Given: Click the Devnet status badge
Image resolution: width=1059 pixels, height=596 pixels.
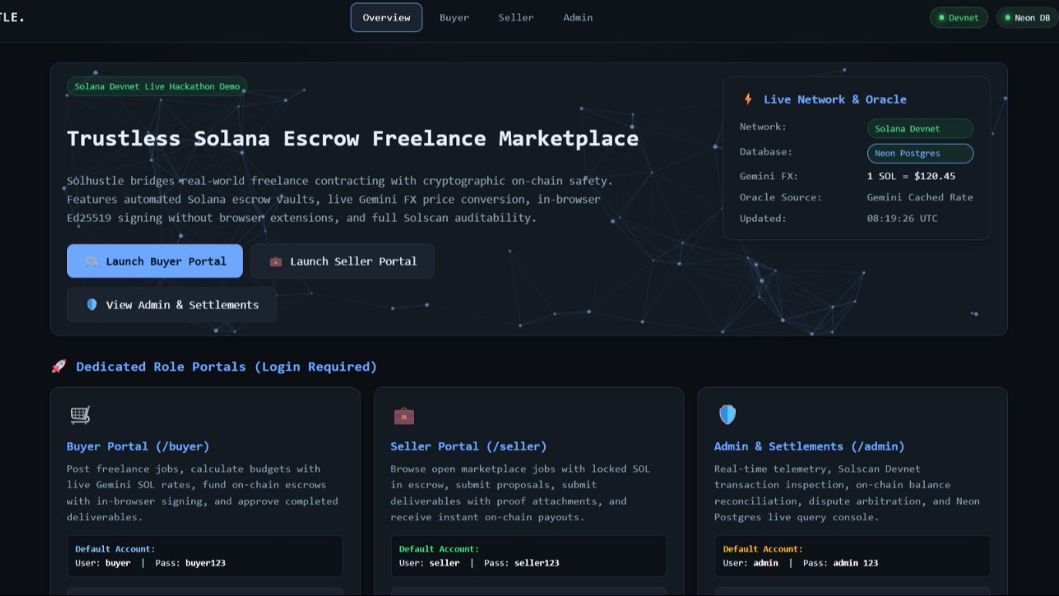Looking at the screenshot, I should coord(959,18).
